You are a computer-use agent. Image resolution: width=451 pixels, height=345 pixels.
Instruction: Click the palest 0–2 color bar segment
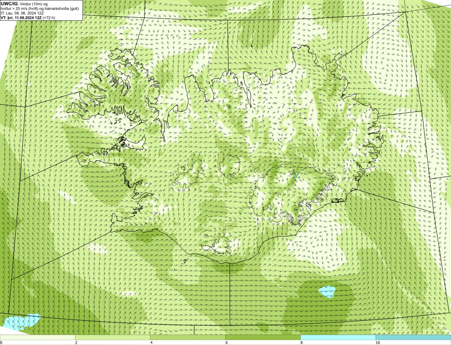(x=37, y=337)
